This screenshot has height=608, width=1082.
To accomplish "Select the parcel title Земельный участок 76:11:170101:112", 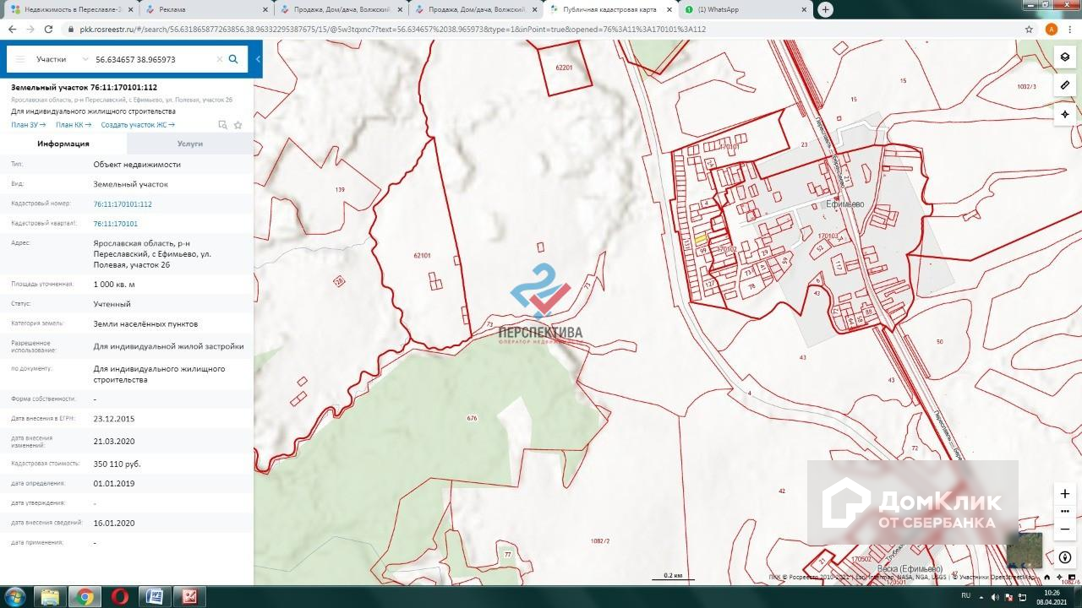I will click(84, 87).
